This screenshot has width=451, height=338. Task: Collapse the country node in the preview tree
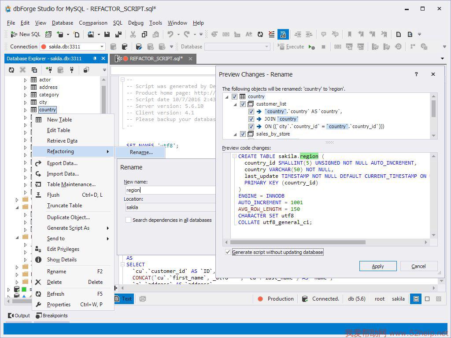pos(227,97)
